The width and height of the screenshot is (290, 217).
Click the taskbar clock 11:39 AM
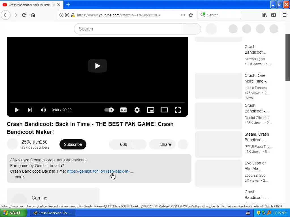point(280,213)
